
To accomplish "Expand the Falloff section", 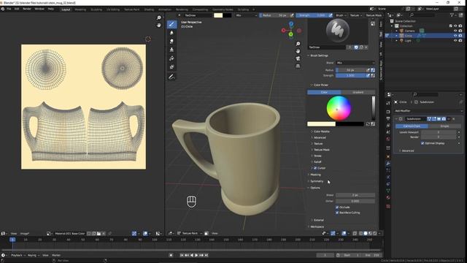I will click(x=317, y=162).
